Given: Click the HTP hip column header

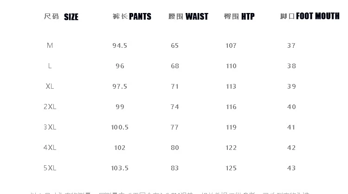Looking at the screenshot, I should [239, 17].
